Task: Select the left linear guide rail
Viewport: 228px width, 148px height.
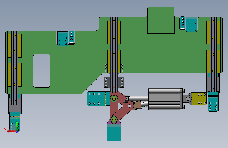Action: pos(15,68)
